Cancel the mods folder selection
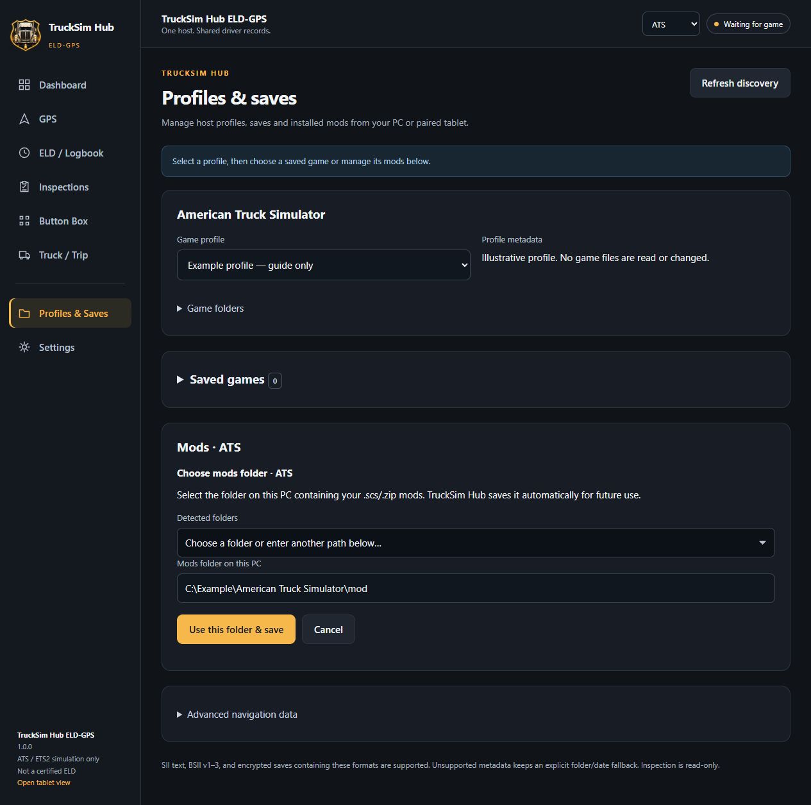The height and width of the screenshot is (805, 811). 328,629
